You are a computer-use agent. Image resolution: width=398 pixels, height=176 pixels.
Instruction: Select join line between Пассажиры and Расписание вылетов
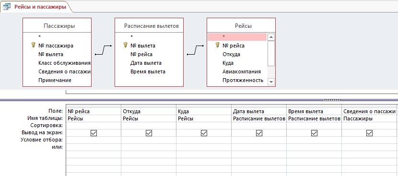pyautogui.click(x=103, y=50)
